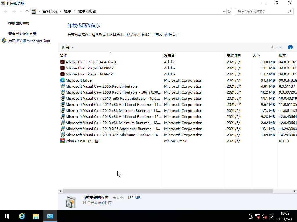
Task: Open Internet Explorer from the taskbar
Action: (x=22, y=216)
